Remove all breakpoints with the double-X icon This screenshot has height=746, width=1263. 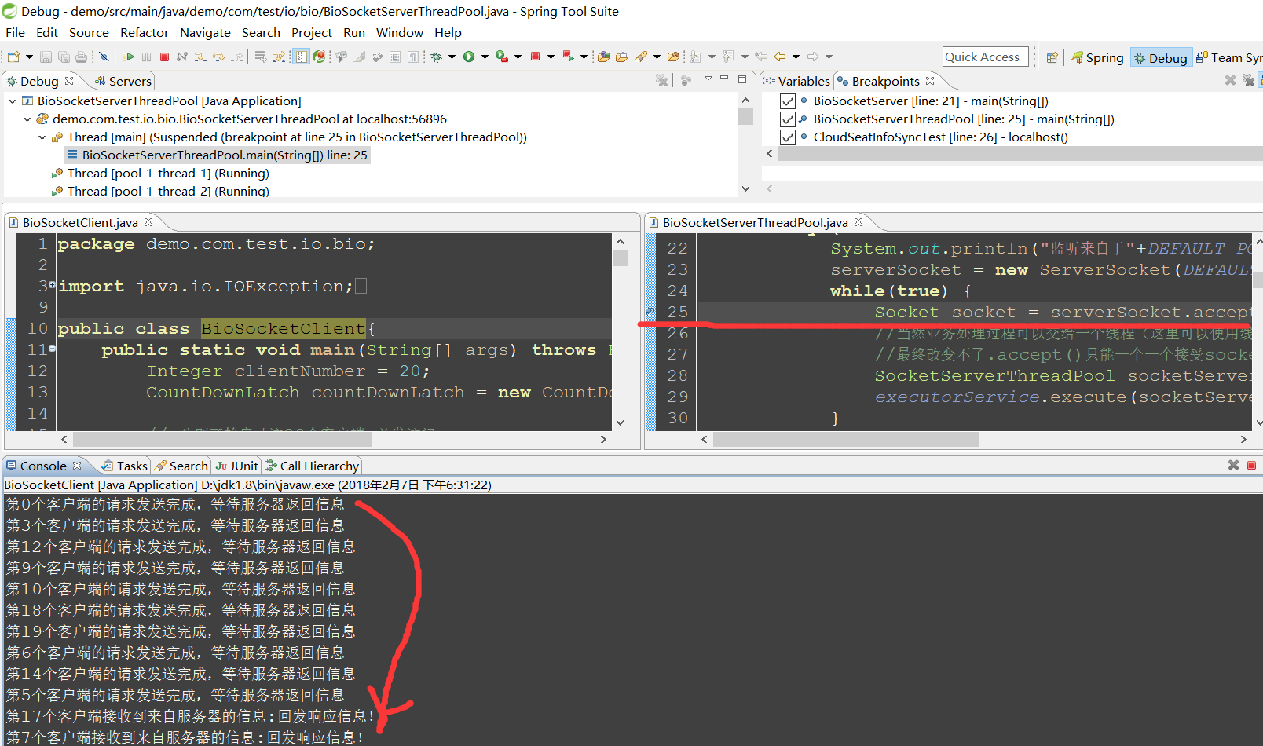click(x=1248, y=80)
